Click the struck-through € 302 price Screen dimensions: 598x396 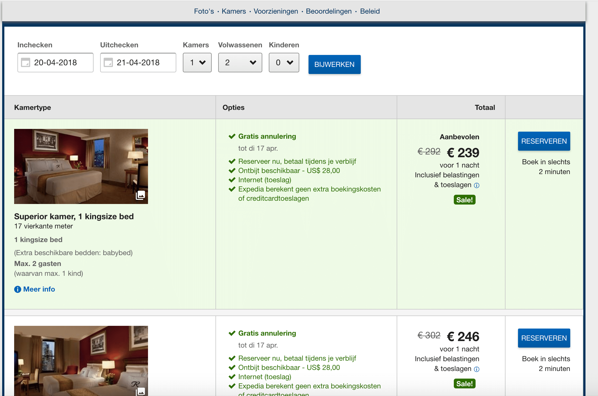pos(429,335)
